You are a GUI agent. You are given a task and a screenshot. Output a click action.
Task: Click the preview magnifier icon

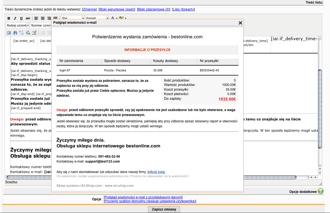coord(28,33)
